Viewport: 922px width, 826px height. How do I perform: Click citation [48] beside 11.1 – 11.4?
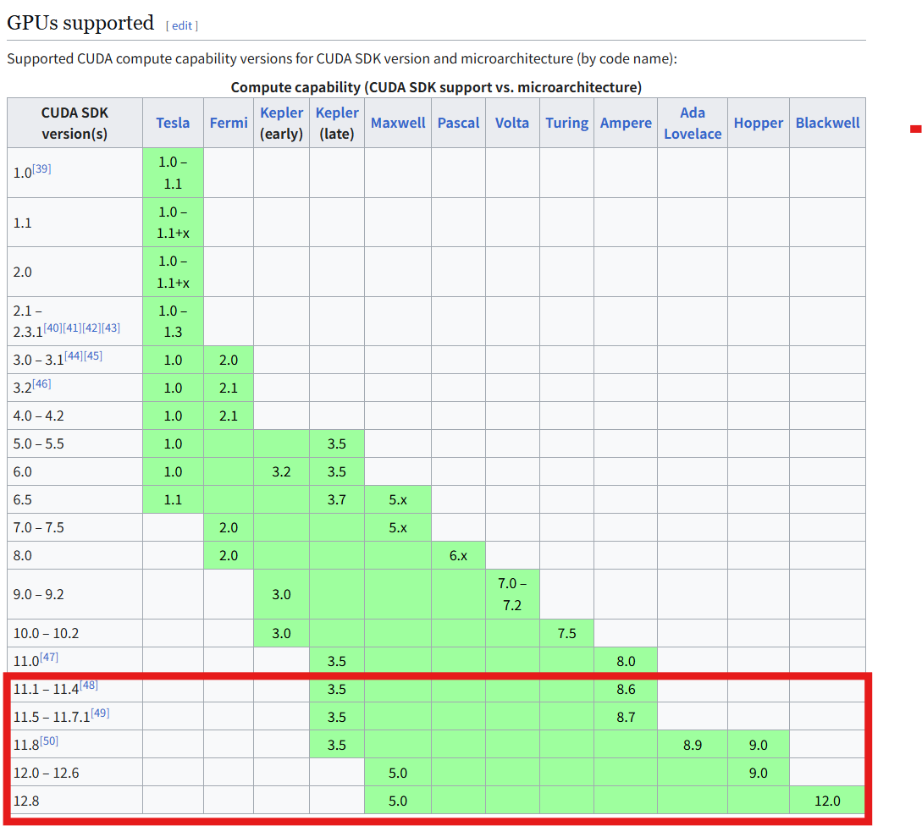[x=89, y=685]
